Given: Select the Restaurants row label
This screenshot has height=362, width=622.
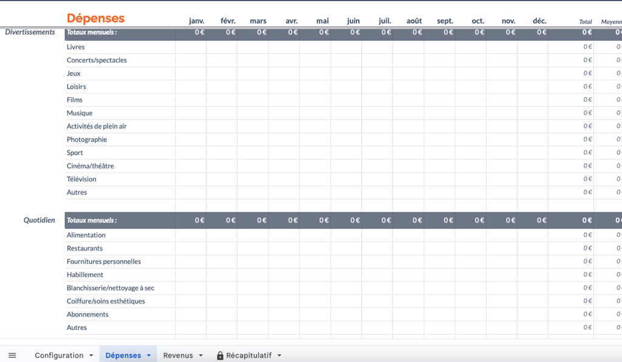Looking at the screenshot, I should tap(85, 249).
